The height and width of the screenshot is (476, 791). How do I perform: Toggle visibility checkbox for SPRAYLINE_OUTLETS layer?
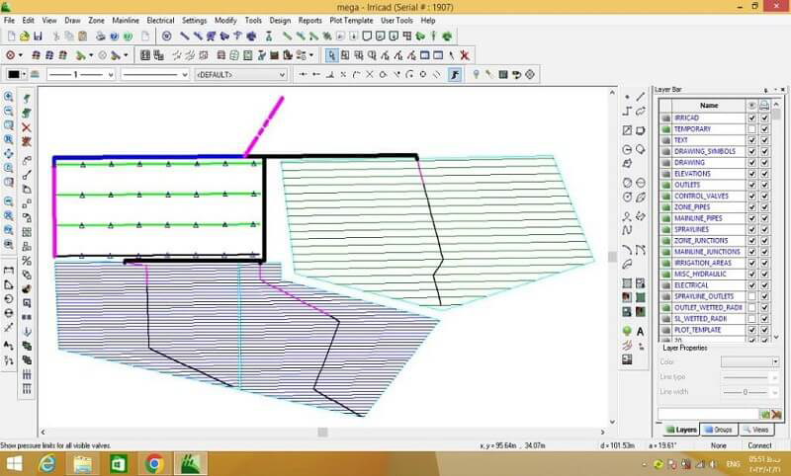(x=751, y=296)
